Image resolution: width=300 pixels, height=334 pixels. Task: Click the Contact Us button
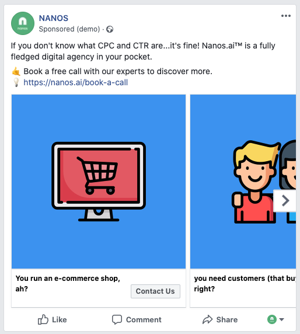155,291
